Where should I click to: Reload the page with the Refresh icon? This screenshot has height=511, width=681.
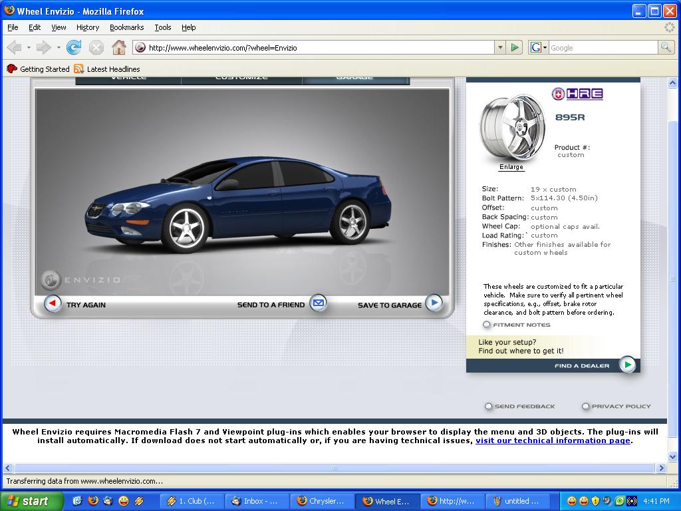[74, 47]
